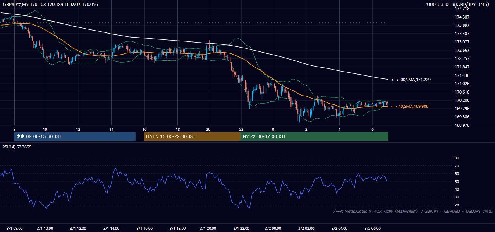Click the 174.718 price axis label
Screen dimensions: 495x232
click(462, 9)
